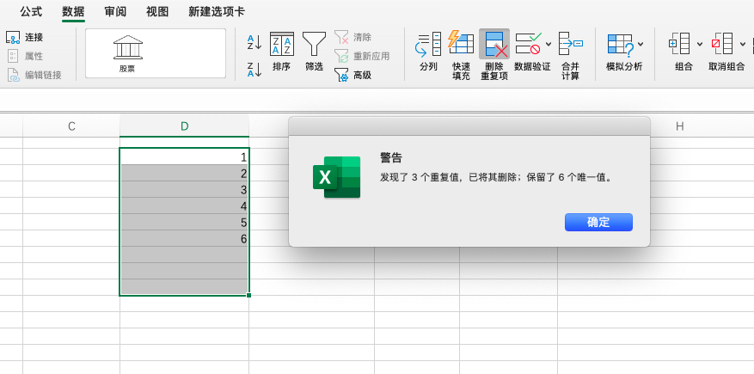
Task: Select the 股票 data type
Action: pos(127,53)
